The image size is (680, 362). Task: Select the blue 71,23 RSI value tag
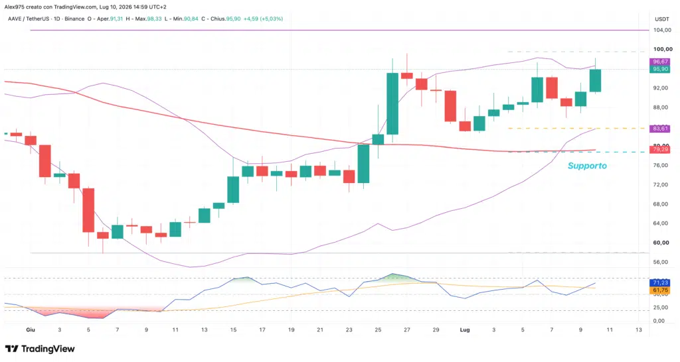click(661, 282)
